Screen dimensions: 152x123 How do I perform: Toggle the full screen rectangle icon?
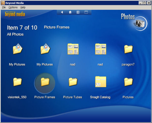point(86,12)
